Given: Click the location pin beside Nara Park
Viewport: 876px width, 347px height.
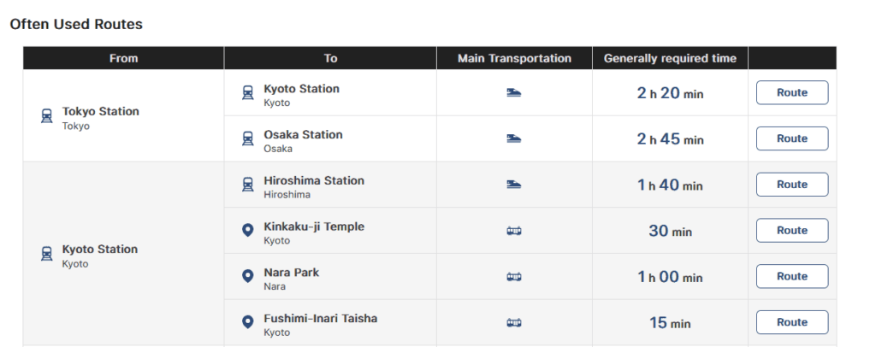Looking at the screenshot, I should coord(248,277).
